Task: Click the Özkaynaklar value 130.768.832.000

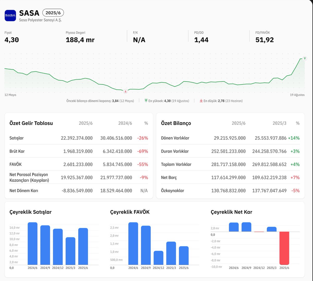Action: (228, 191)
